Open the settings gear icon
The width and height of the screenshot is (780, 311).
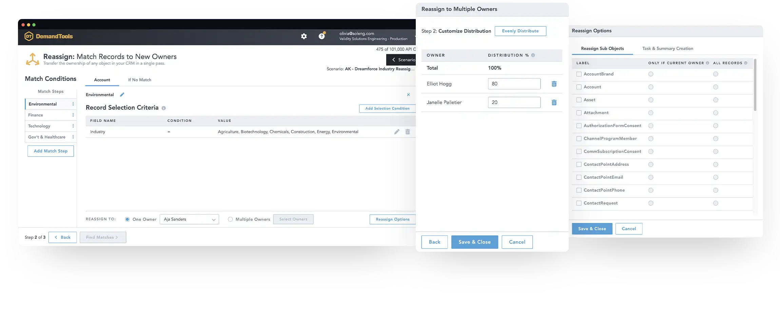pyautogui.click(x=304, y=36)
